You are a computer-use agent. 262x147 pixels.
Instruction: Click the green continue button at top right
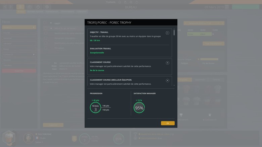point(246,7)
